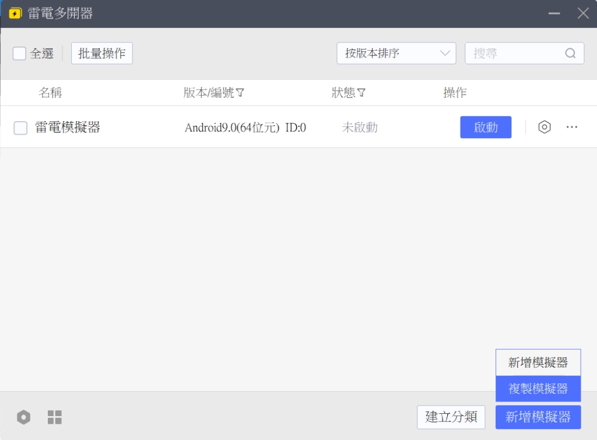597x440 pixels.
Task: Open the more options (...) menu for 雷電模擬器
Action: pyautogui.click(x=572, y=126)
